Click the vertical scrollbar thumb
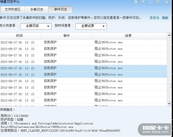173x137 pixels. pos(169,86)
